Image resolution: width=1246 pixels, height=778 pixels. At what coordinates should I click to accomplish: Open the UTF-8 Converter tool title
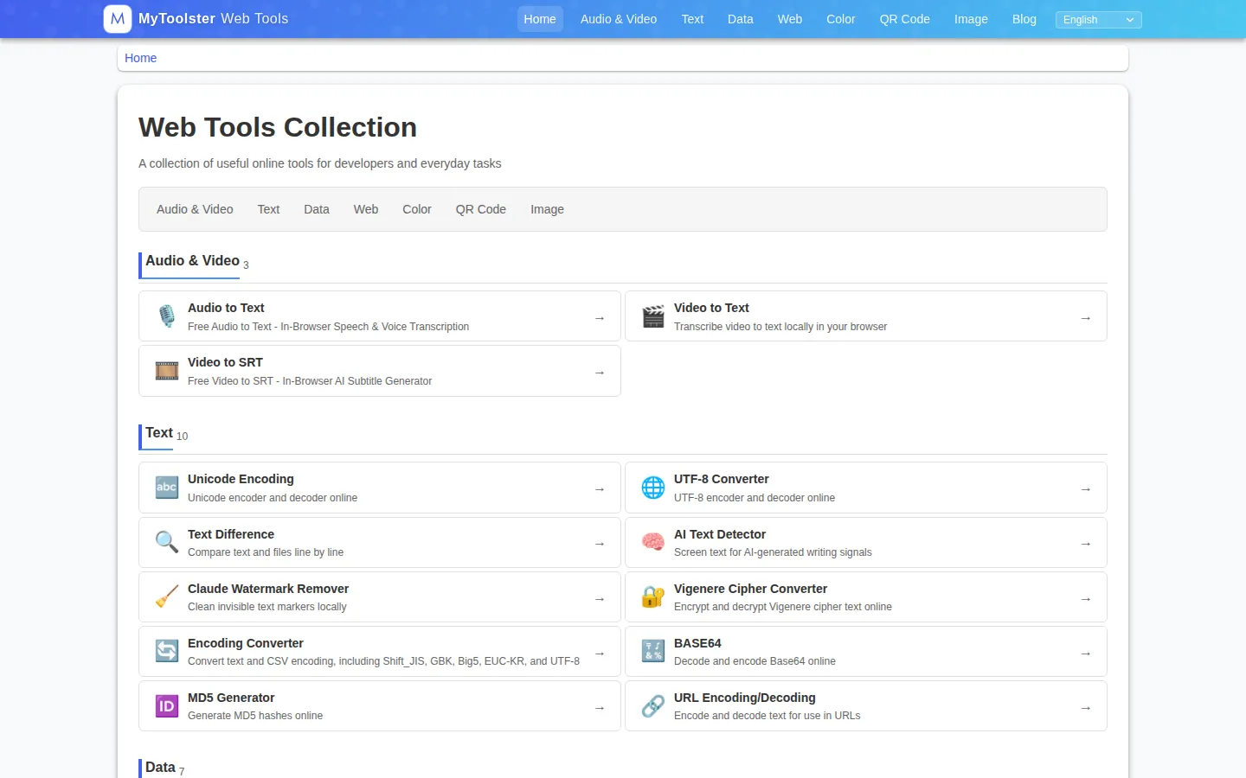pyautogui.click(x=722, y=479)
